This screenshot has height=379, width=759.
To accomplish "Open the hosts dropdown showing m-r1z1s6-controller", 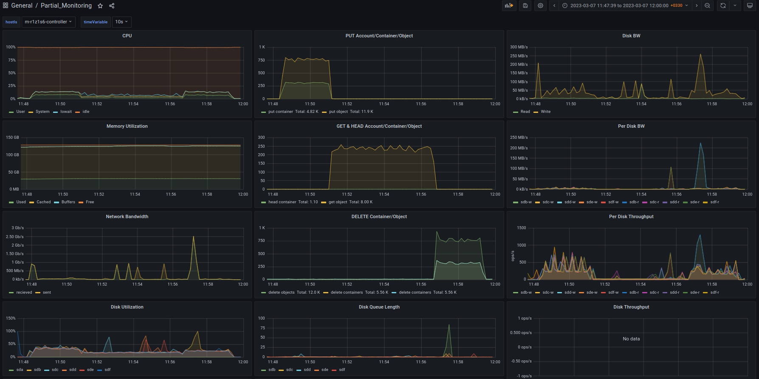I will (x=48, y=22).
